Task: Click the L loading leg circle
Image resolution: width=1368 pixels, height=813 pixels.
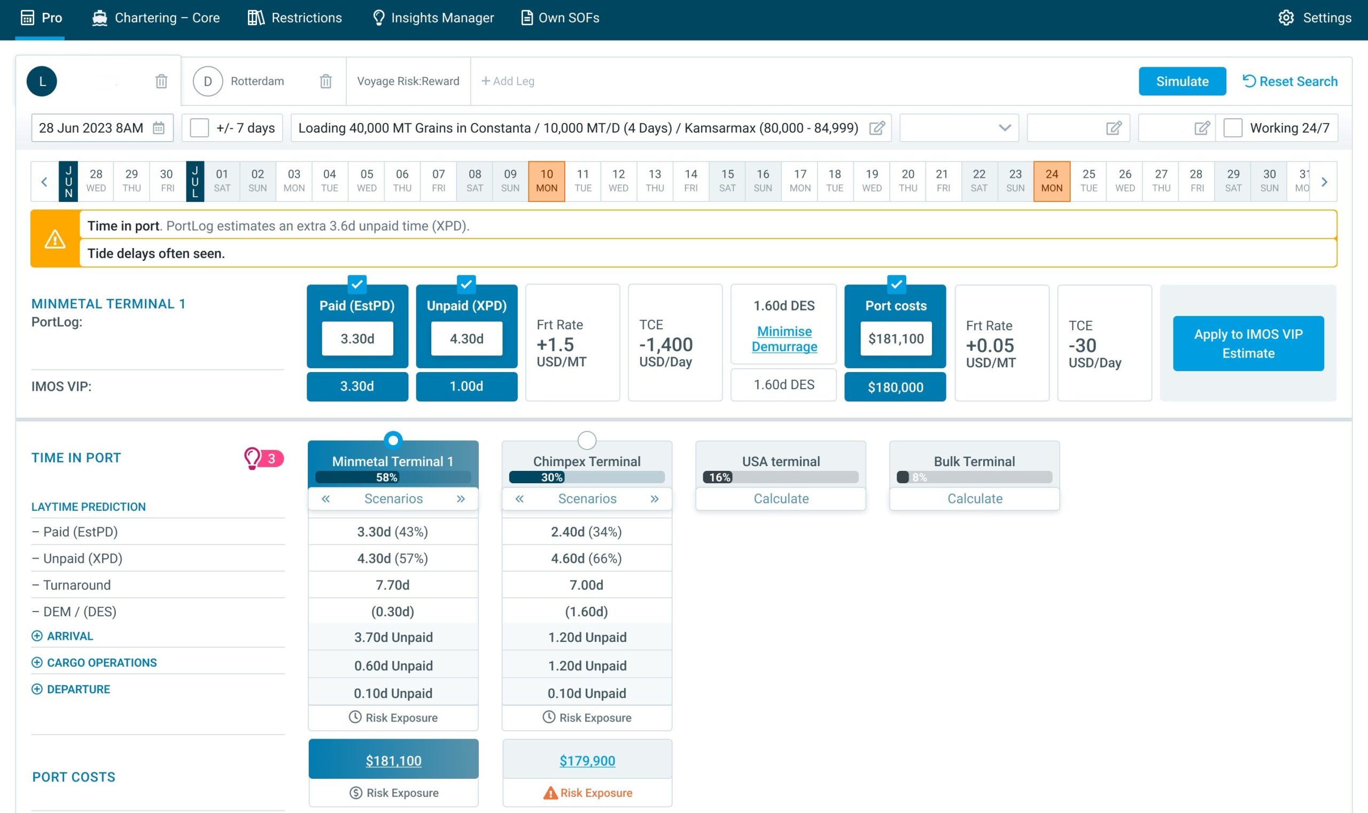Action: pyautogui.click(x=42, y=81)
